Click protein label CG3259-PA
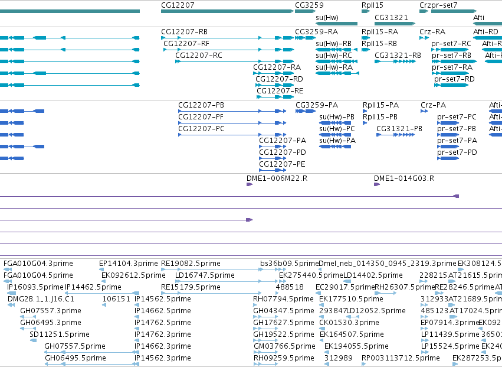Viewport: 502px width, 367px height. coord(317,105)
